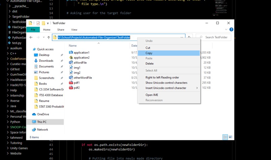This screenshot has width=271, height=160.
Task: Open the File tab in Explorer
Action: [x=33, y=30]
